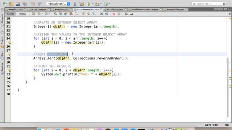Click the hint lightbulb beside objArr[i] assignment
Viewport: 232px width, 130px height.
click(9, 43)
